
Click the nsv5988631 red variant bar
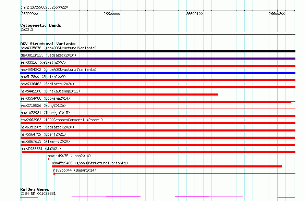[x=159, y=152]
